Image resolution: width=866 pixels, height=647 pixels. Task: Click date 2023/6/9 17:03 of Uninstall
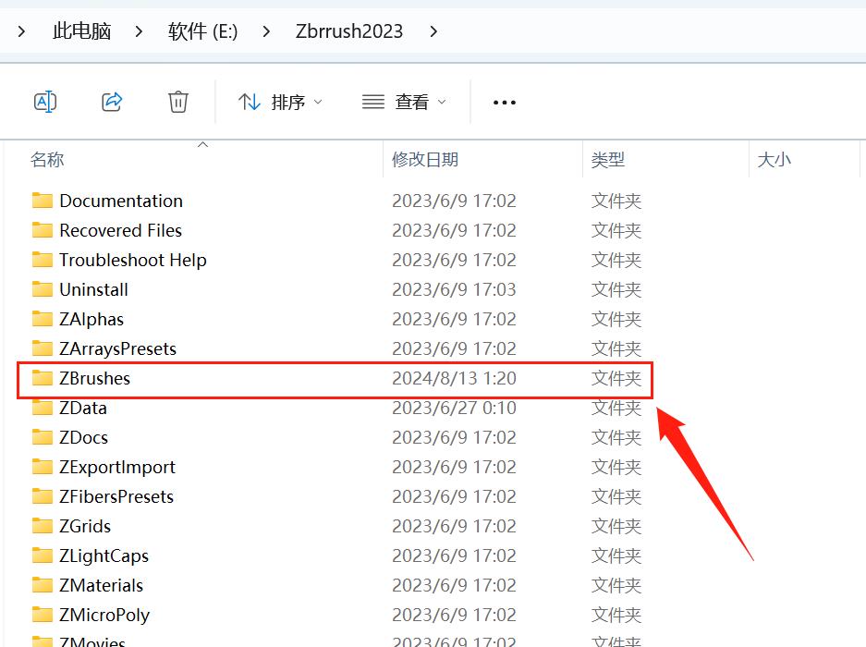[x=454, y=289]
